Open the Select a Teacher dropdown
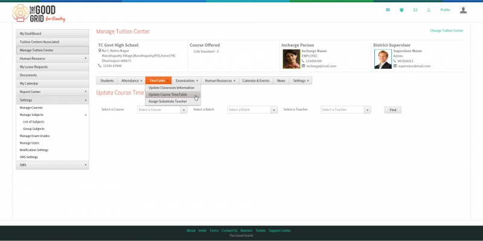 [x=345, y=110]
